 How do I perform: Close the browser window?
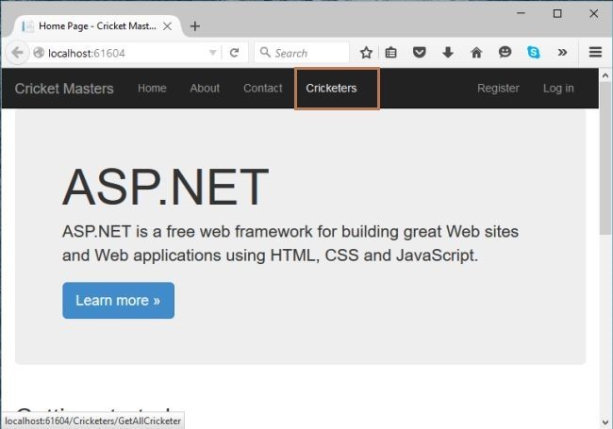pyautogui.click(x=593, y=13)
